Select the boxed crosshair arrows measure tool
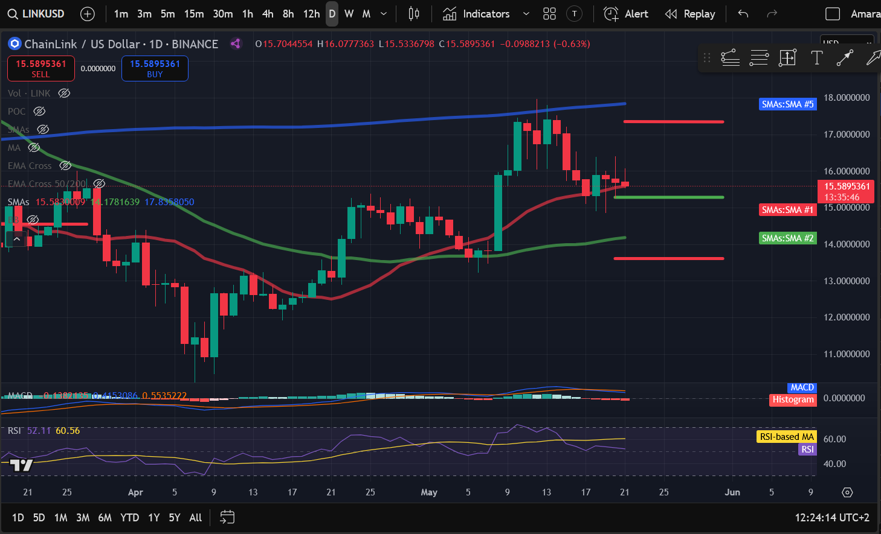The image size is (881, 534). 788,58
